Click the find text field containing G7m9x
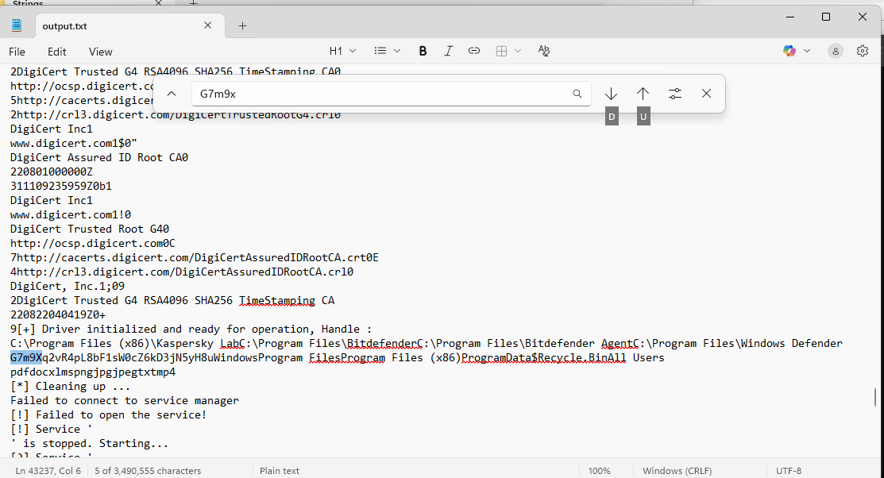Viewport: 884px width, 478px height. pos(381,94)
